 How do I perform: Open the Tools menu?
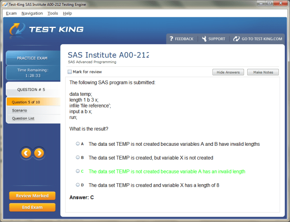point(53,13)
